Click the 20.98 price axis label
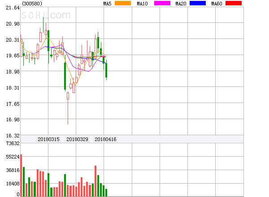Viewport: 269px width, 197px height. [13, 24]
